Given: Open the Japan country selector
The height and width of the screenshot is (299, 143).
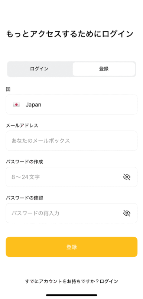Looking at the screenshot, I should pos(72,105).
